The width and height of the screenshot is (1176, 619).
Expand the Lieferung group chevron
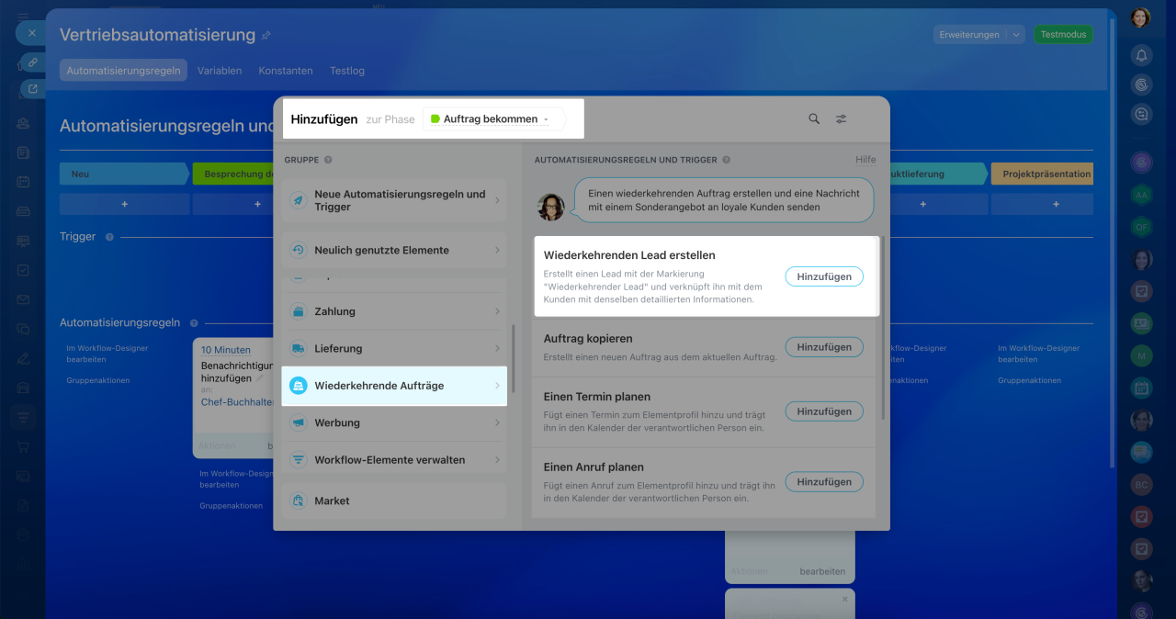pos(497,349)
